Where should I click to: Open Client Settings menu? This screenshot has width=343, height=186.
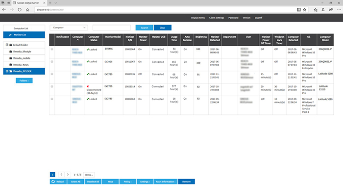[x=217, y=18]
